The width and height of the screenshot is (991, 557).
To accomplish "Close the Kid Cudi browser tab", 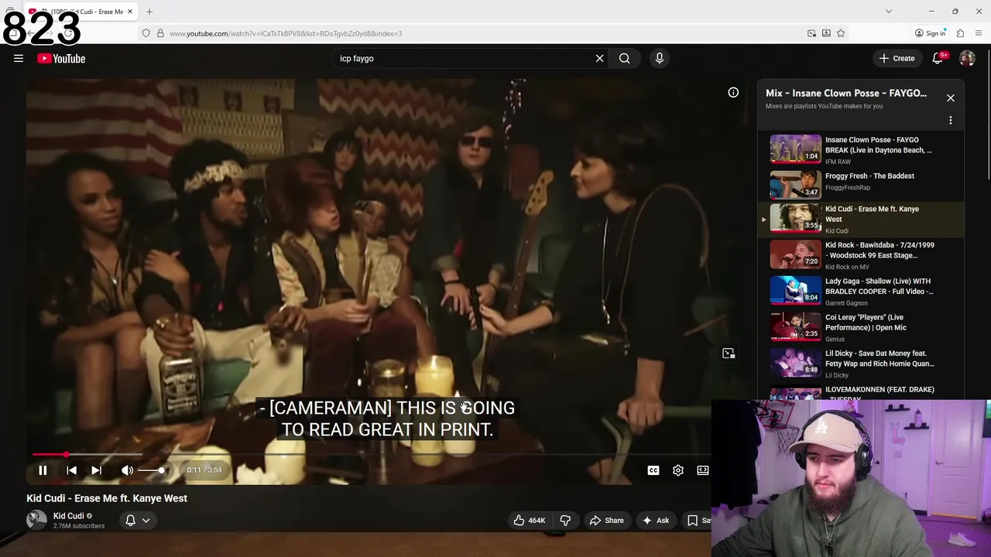I will coord(130,12).
